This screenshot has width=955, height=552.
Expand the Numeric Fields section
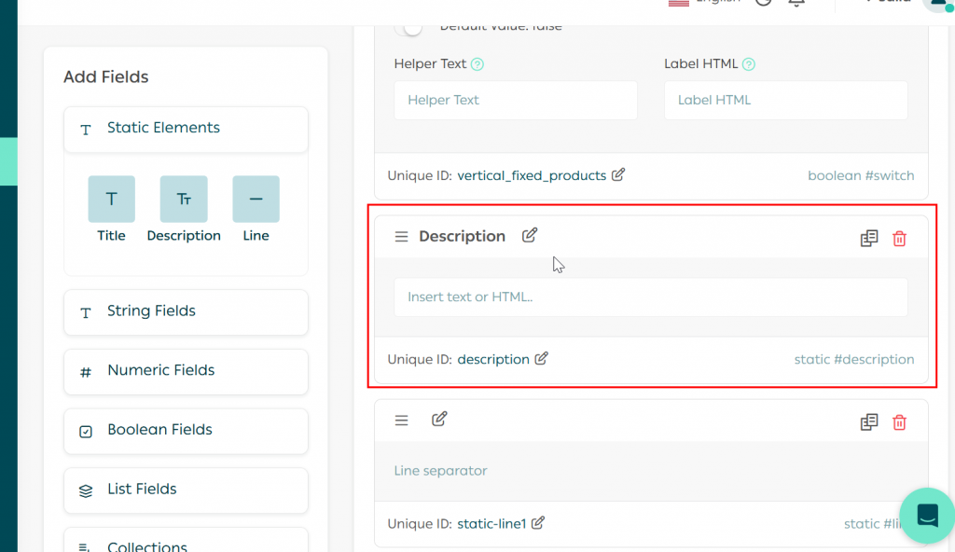[x=186, y=371]
